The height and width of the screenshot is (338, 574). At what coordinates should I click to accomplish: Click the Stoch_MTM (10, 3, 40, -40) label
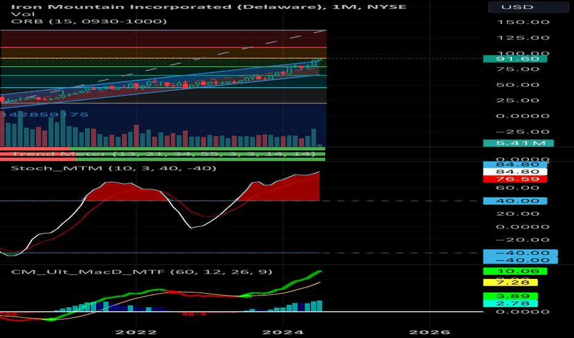pos(113,168)
